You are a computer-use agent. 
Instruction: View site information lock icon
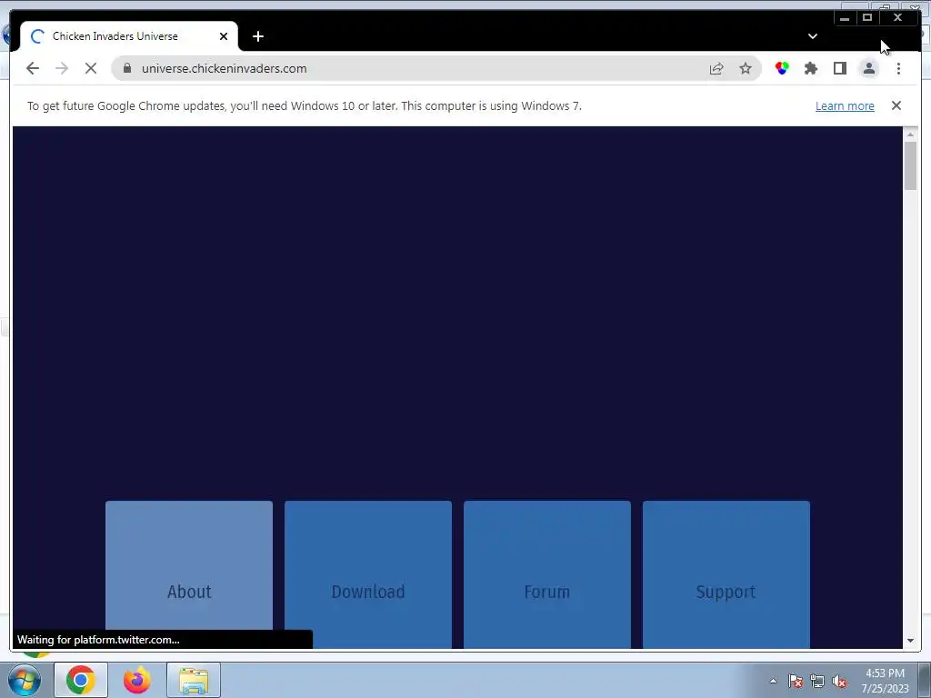[127, 68]
